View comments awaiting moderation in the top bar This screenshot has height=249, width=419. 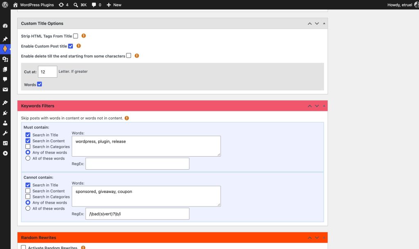tap(96, 5)
